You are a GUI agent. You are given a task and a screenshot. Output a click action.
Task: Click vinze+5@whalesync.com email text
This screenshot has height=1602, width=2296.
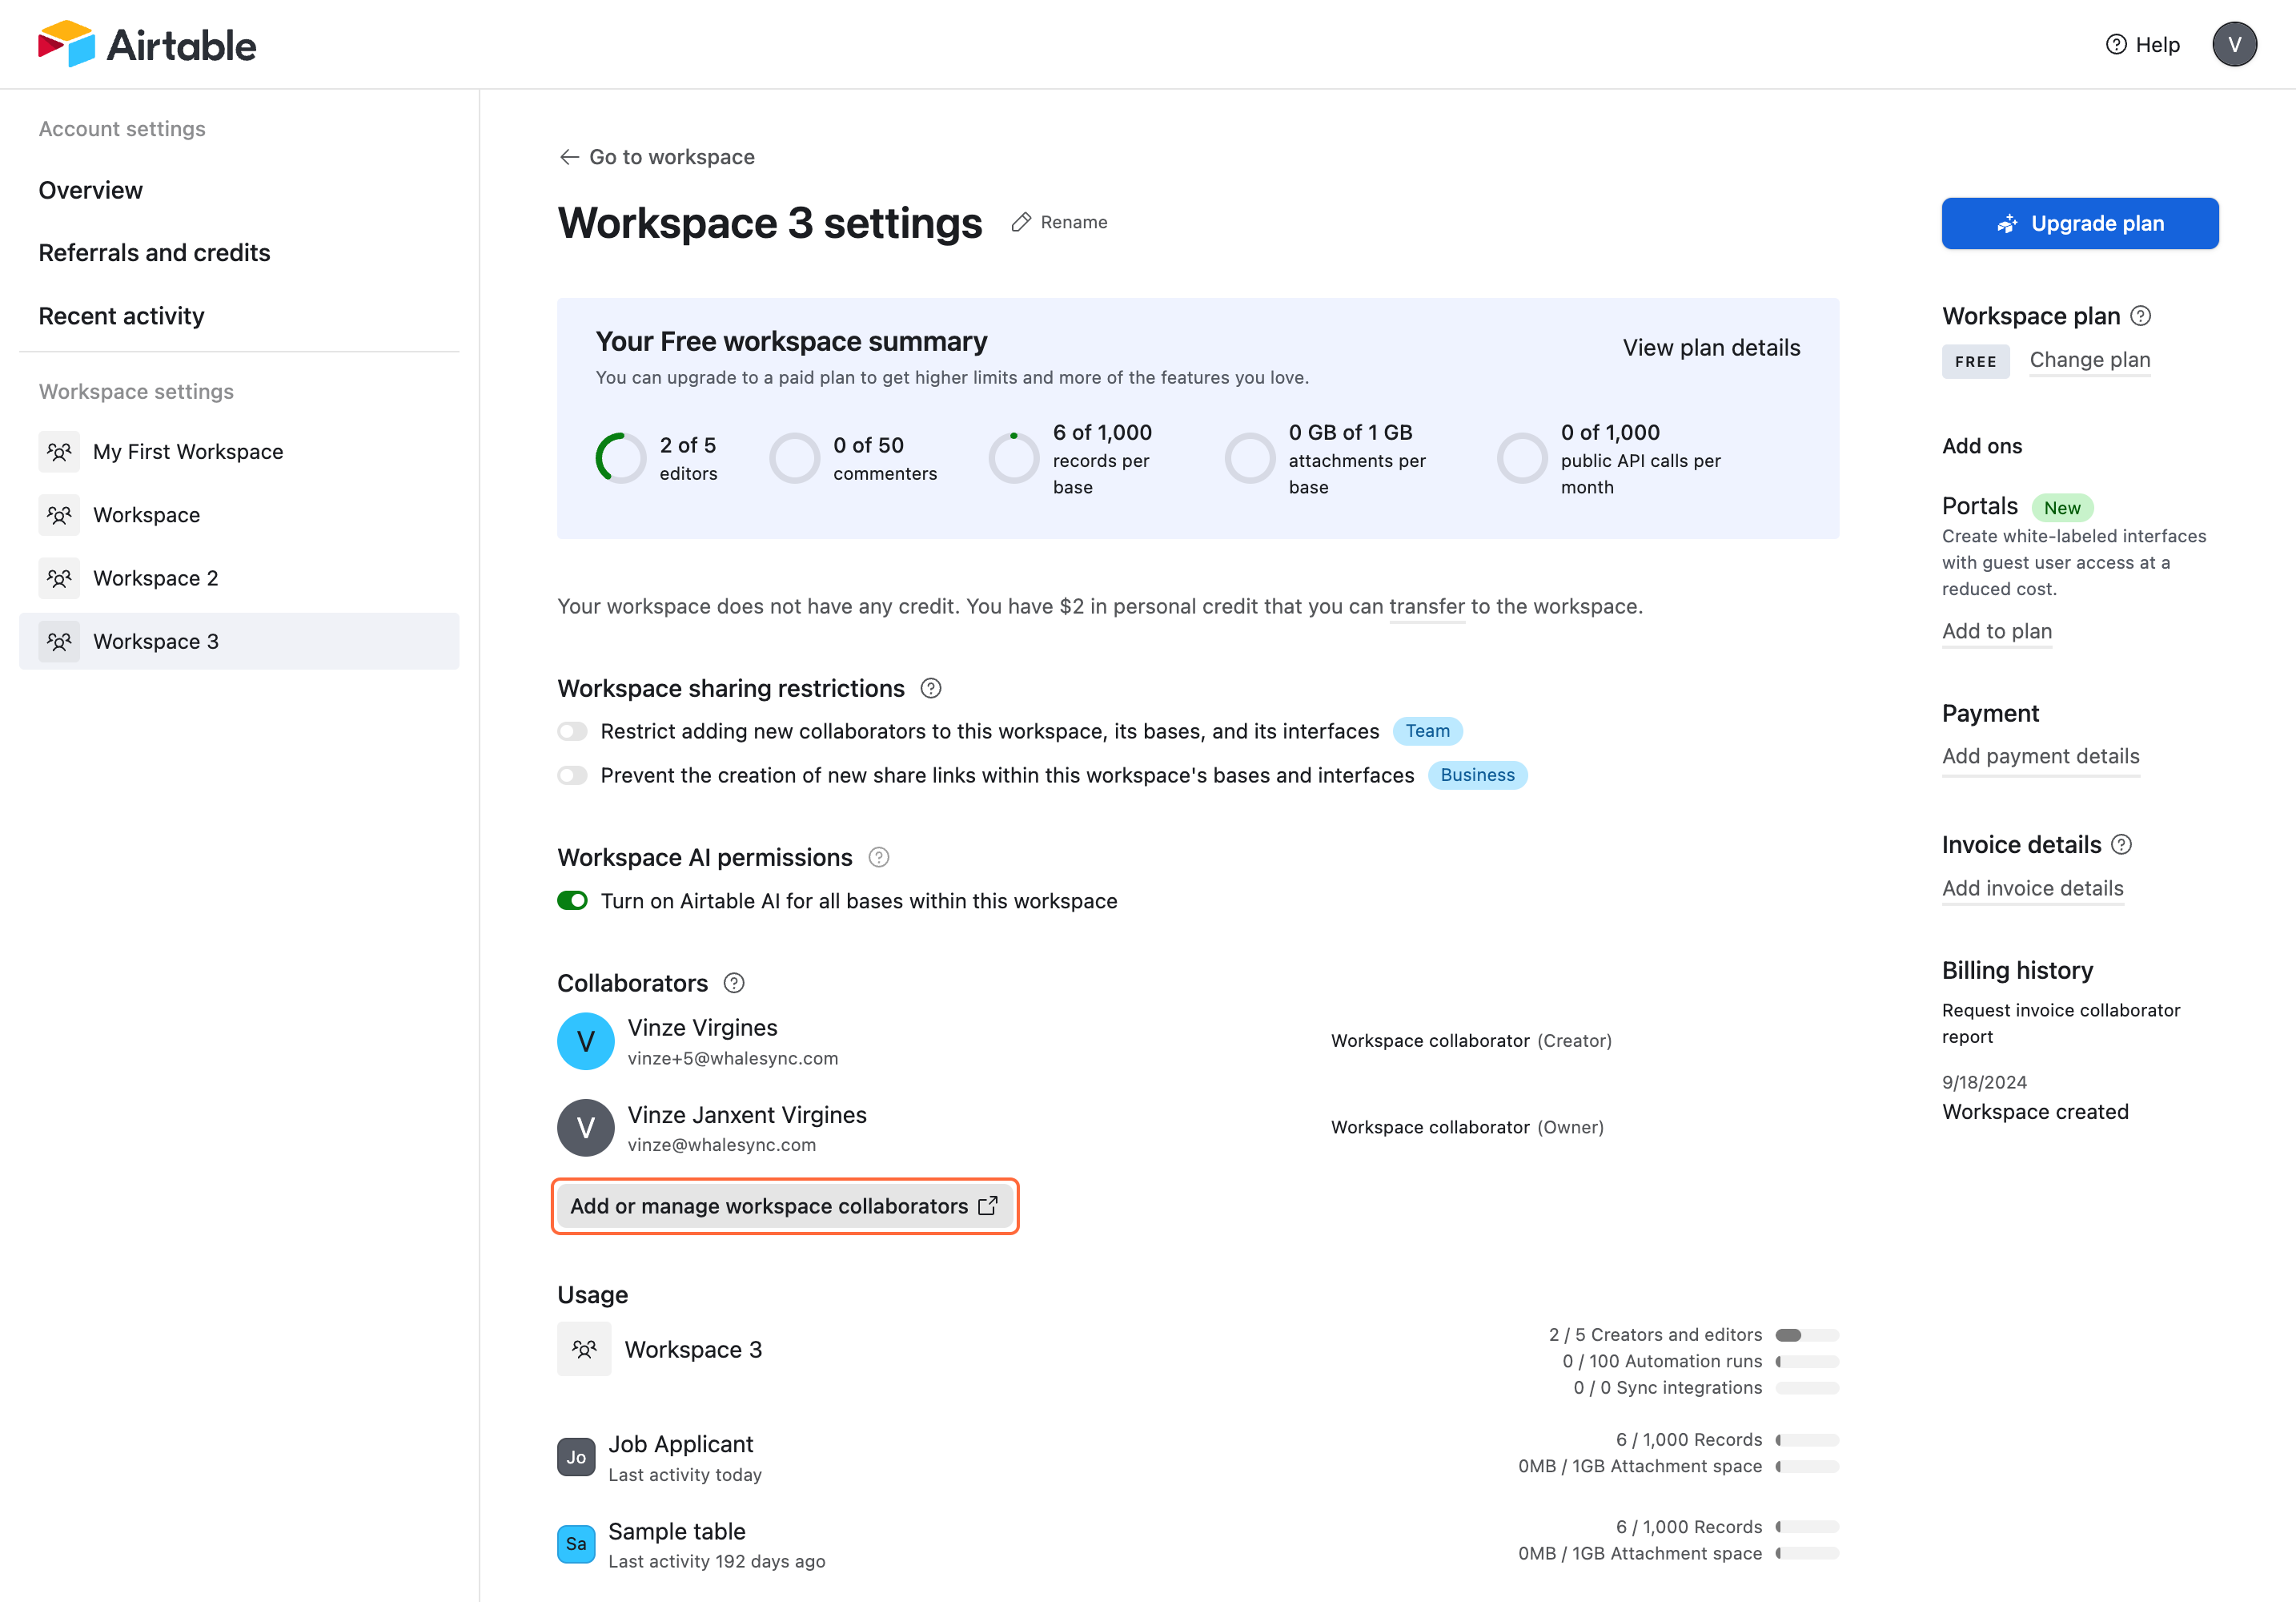(733, 1057)
